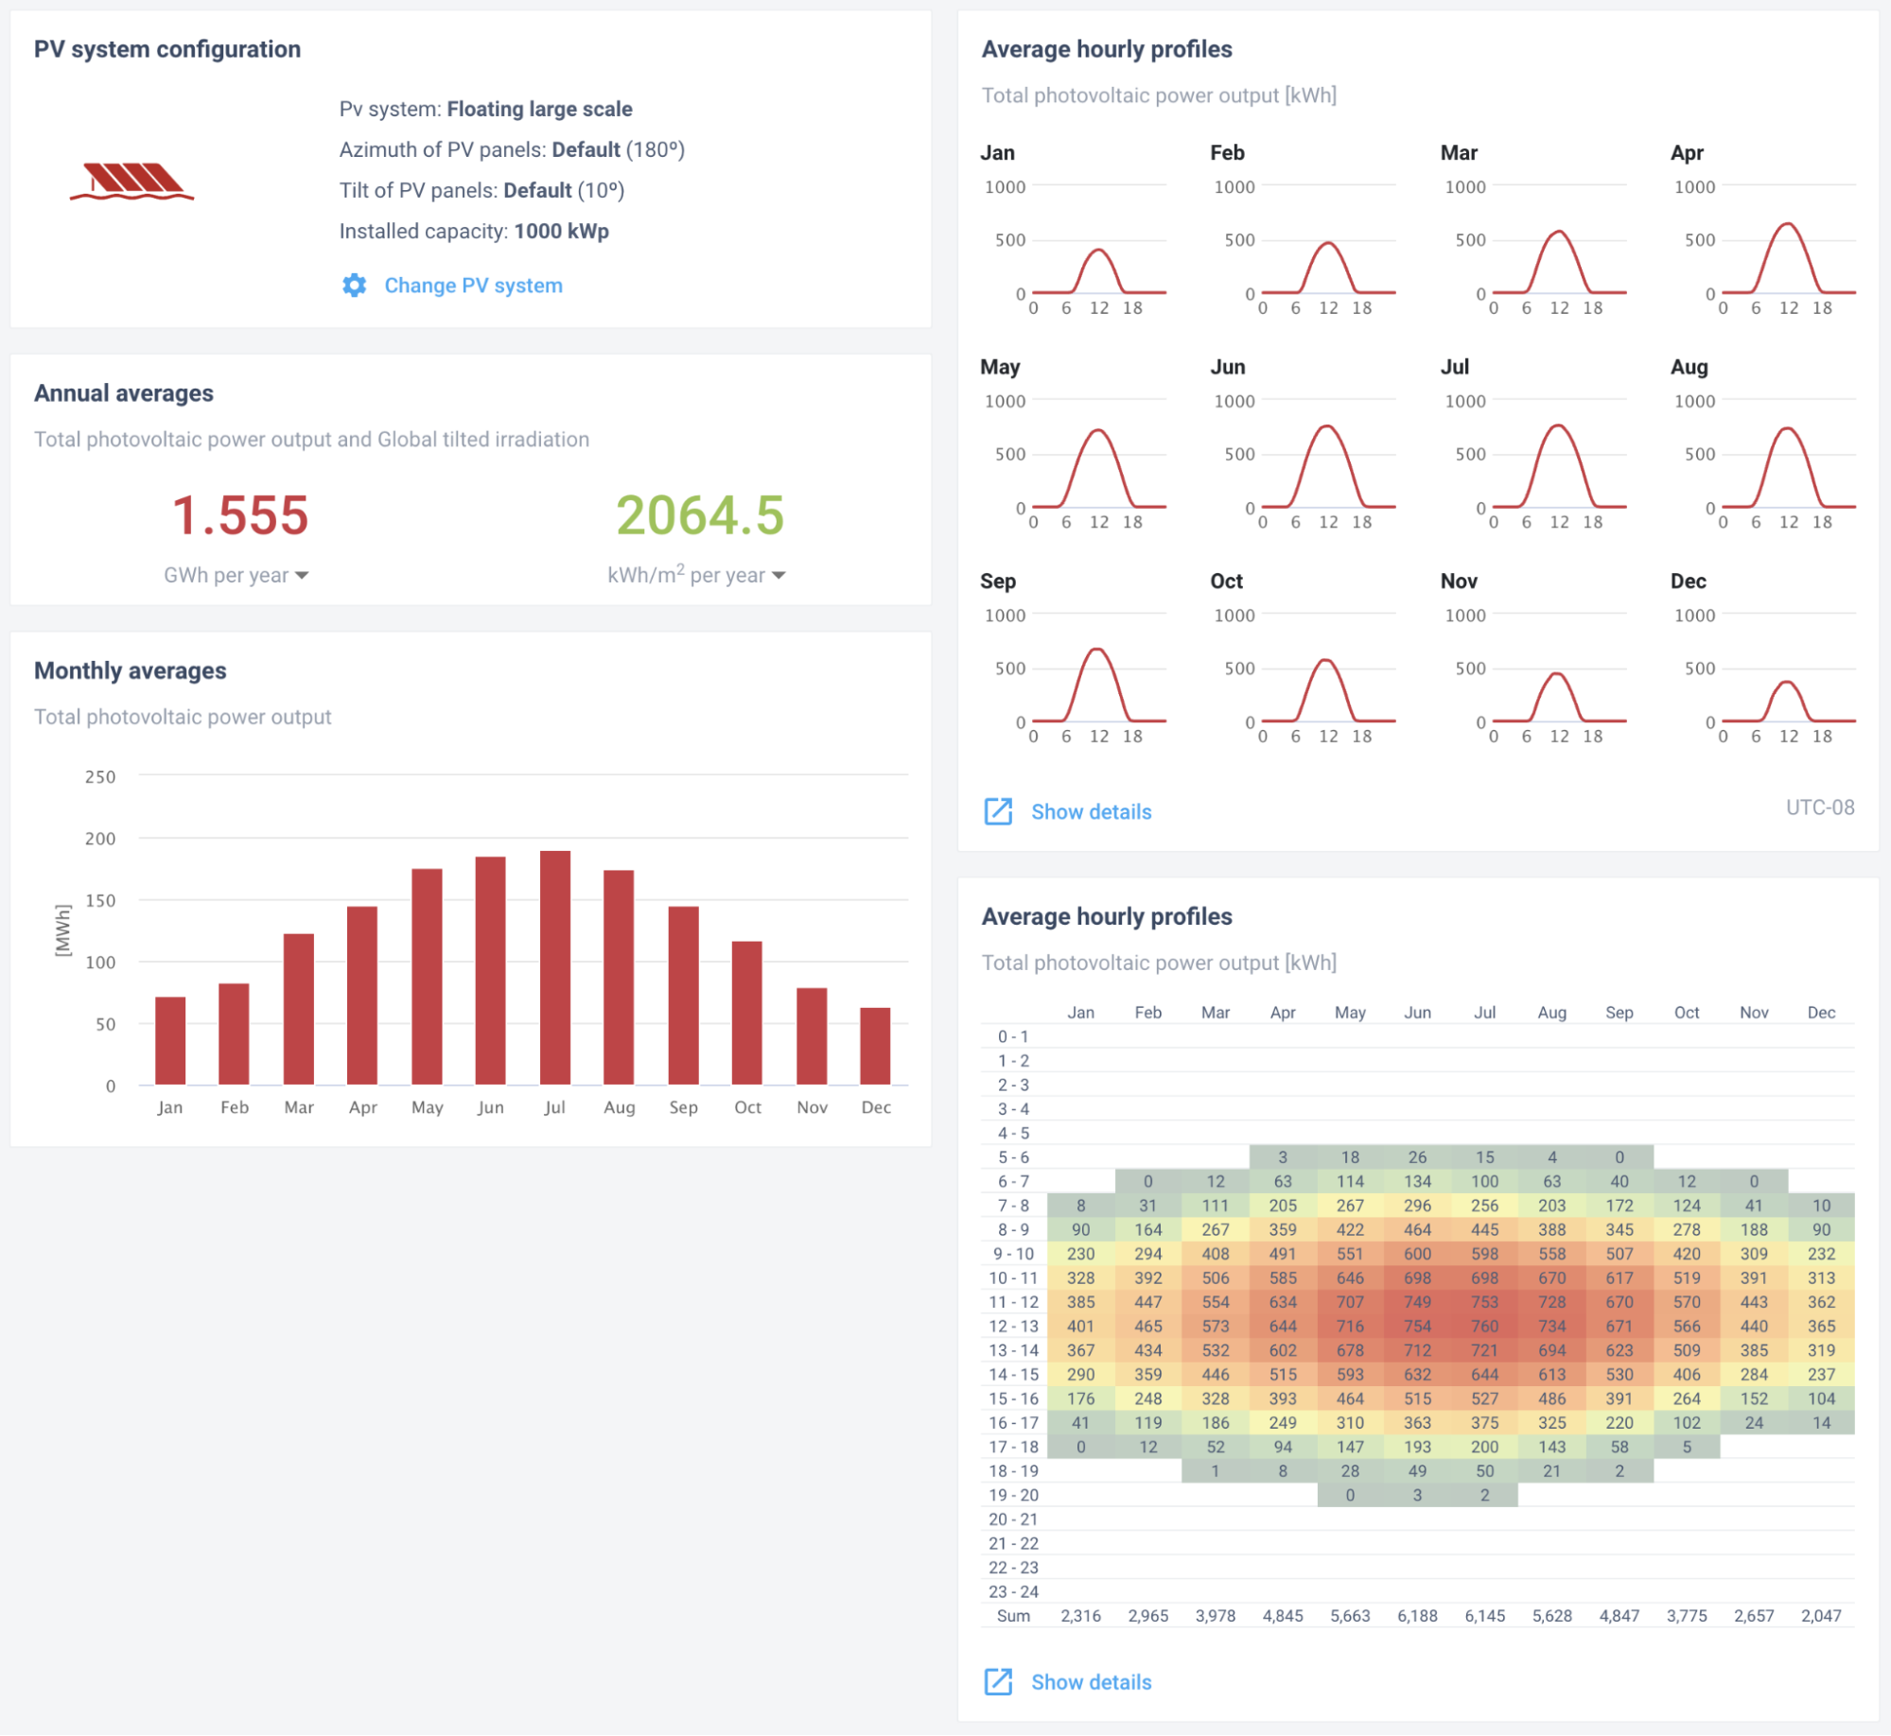Click the Dec sum value 2,047

pos(1821,1616)
